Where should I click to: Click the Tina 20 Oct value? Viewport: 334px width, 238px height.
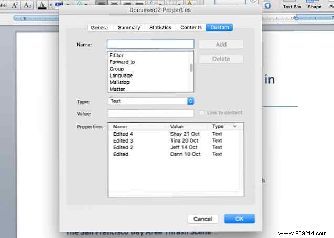coord(184,140)
